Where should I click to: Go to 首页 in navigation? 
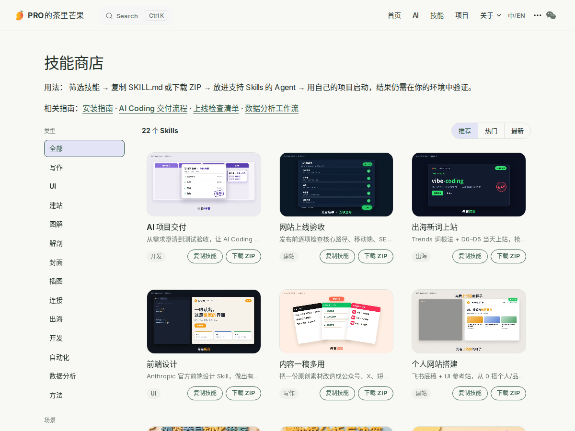(x=394, y=15)
